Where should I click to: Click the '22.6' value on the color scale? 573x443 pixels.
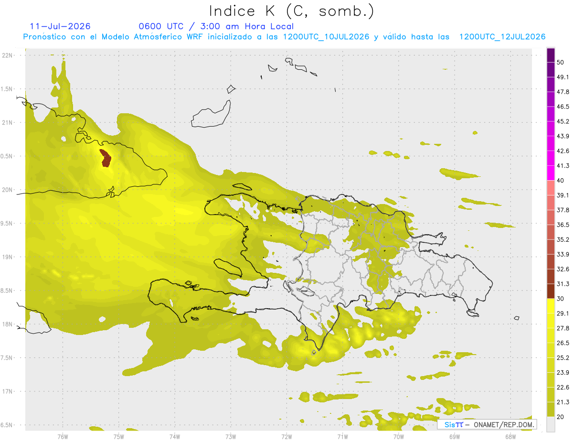point(563,387)
